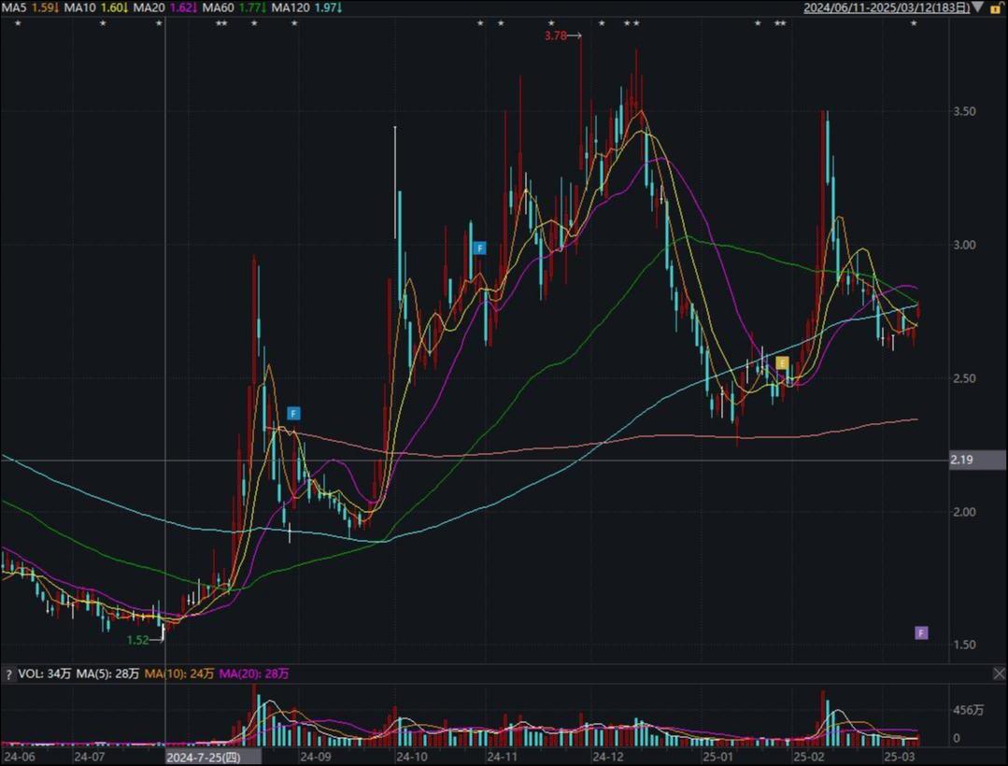Click the volume MA(20): 28万 label
The width and height of the screenshot is (1008, 766).
(x=254, y=674)
